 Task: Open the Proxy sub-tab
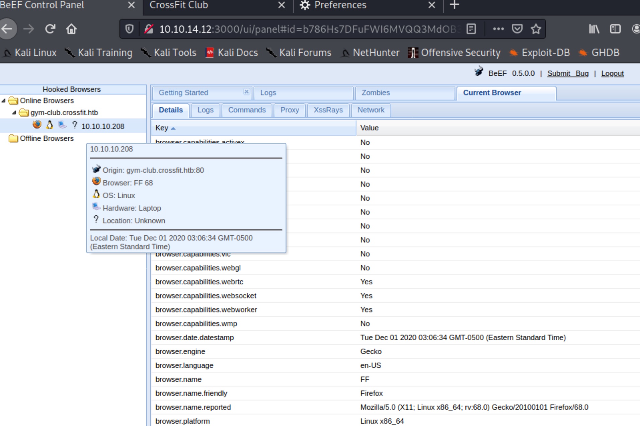(290, 110)
